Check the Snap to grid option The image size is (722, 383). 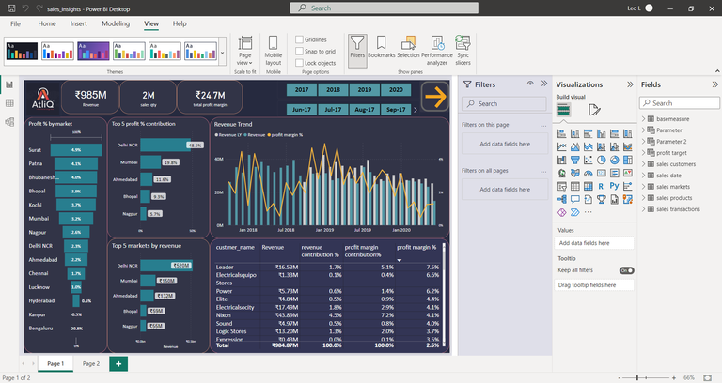pos(300,51)
